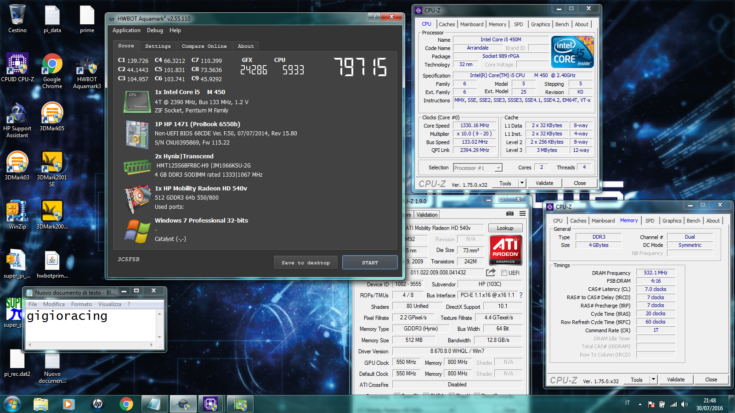Image resolution: width=735 pixels, height=413 pixels.
Task: Select the 3DMark05 desktop shortcut
Action: pos(52,117)
